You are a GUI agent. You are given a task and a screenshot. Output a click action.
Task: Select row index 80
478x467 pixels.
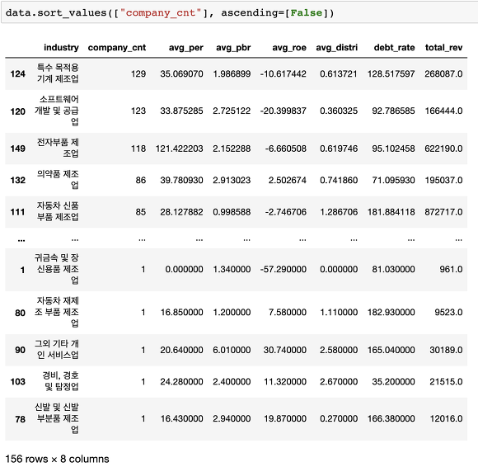coord(20,313)
